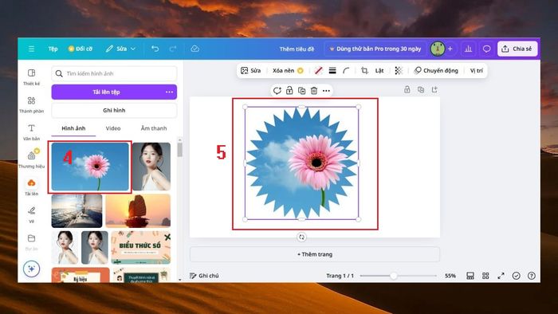Viewport: 558px width, 314px height.
Task: Click the Tải lên tệp button
Action: click(x=106, y=92)
